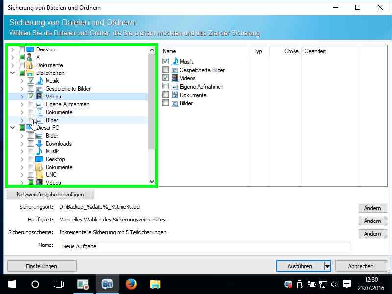The width and height of the screenshot is (392, 294).
Task: Check Bilder checkbox in right list
Action: click(x=165, y=103)
